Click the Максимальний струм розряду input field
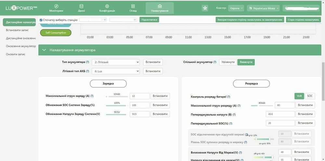 click(285, 105)
